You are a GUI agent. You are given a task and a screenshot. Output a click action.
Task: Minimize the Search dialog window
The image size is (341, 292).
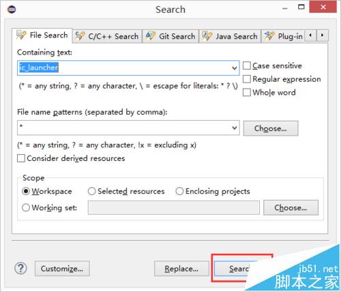(285, 8)
